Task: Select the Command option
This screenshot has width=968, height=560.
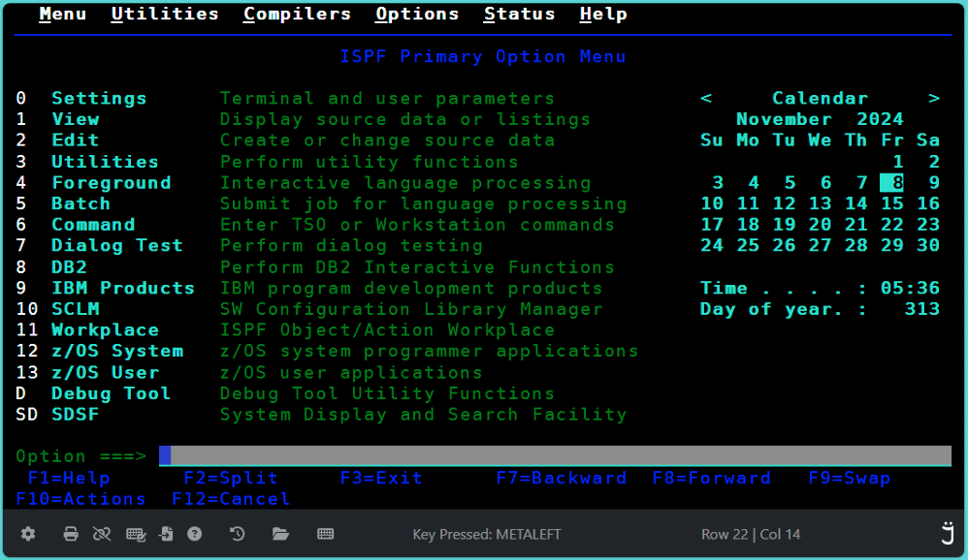Action: click(x=93, y=225)
